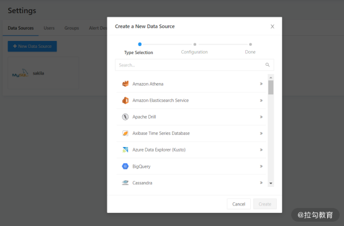This screenshot has height=226, width=344.
Task: Select the BigQuery hexagon icon
Action: click(125, 166)
